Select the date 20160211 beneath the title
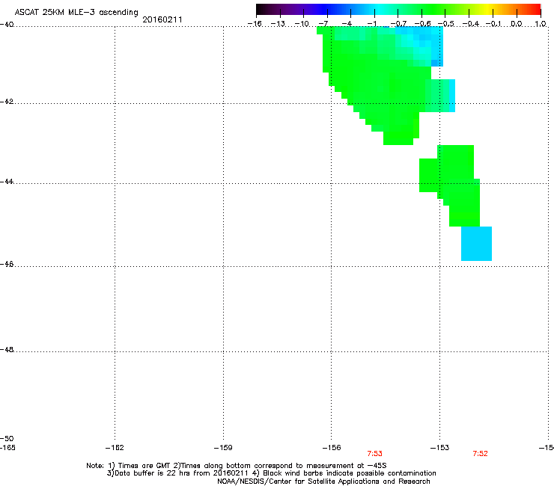 162,19
